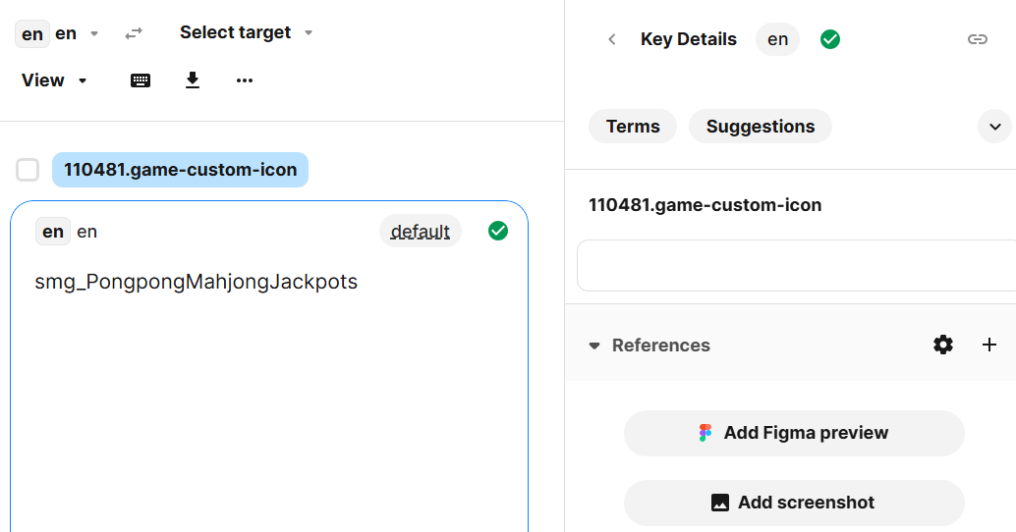Switch to the Suggestions tab
This screenshot has height=532, width=1016.
761,127
